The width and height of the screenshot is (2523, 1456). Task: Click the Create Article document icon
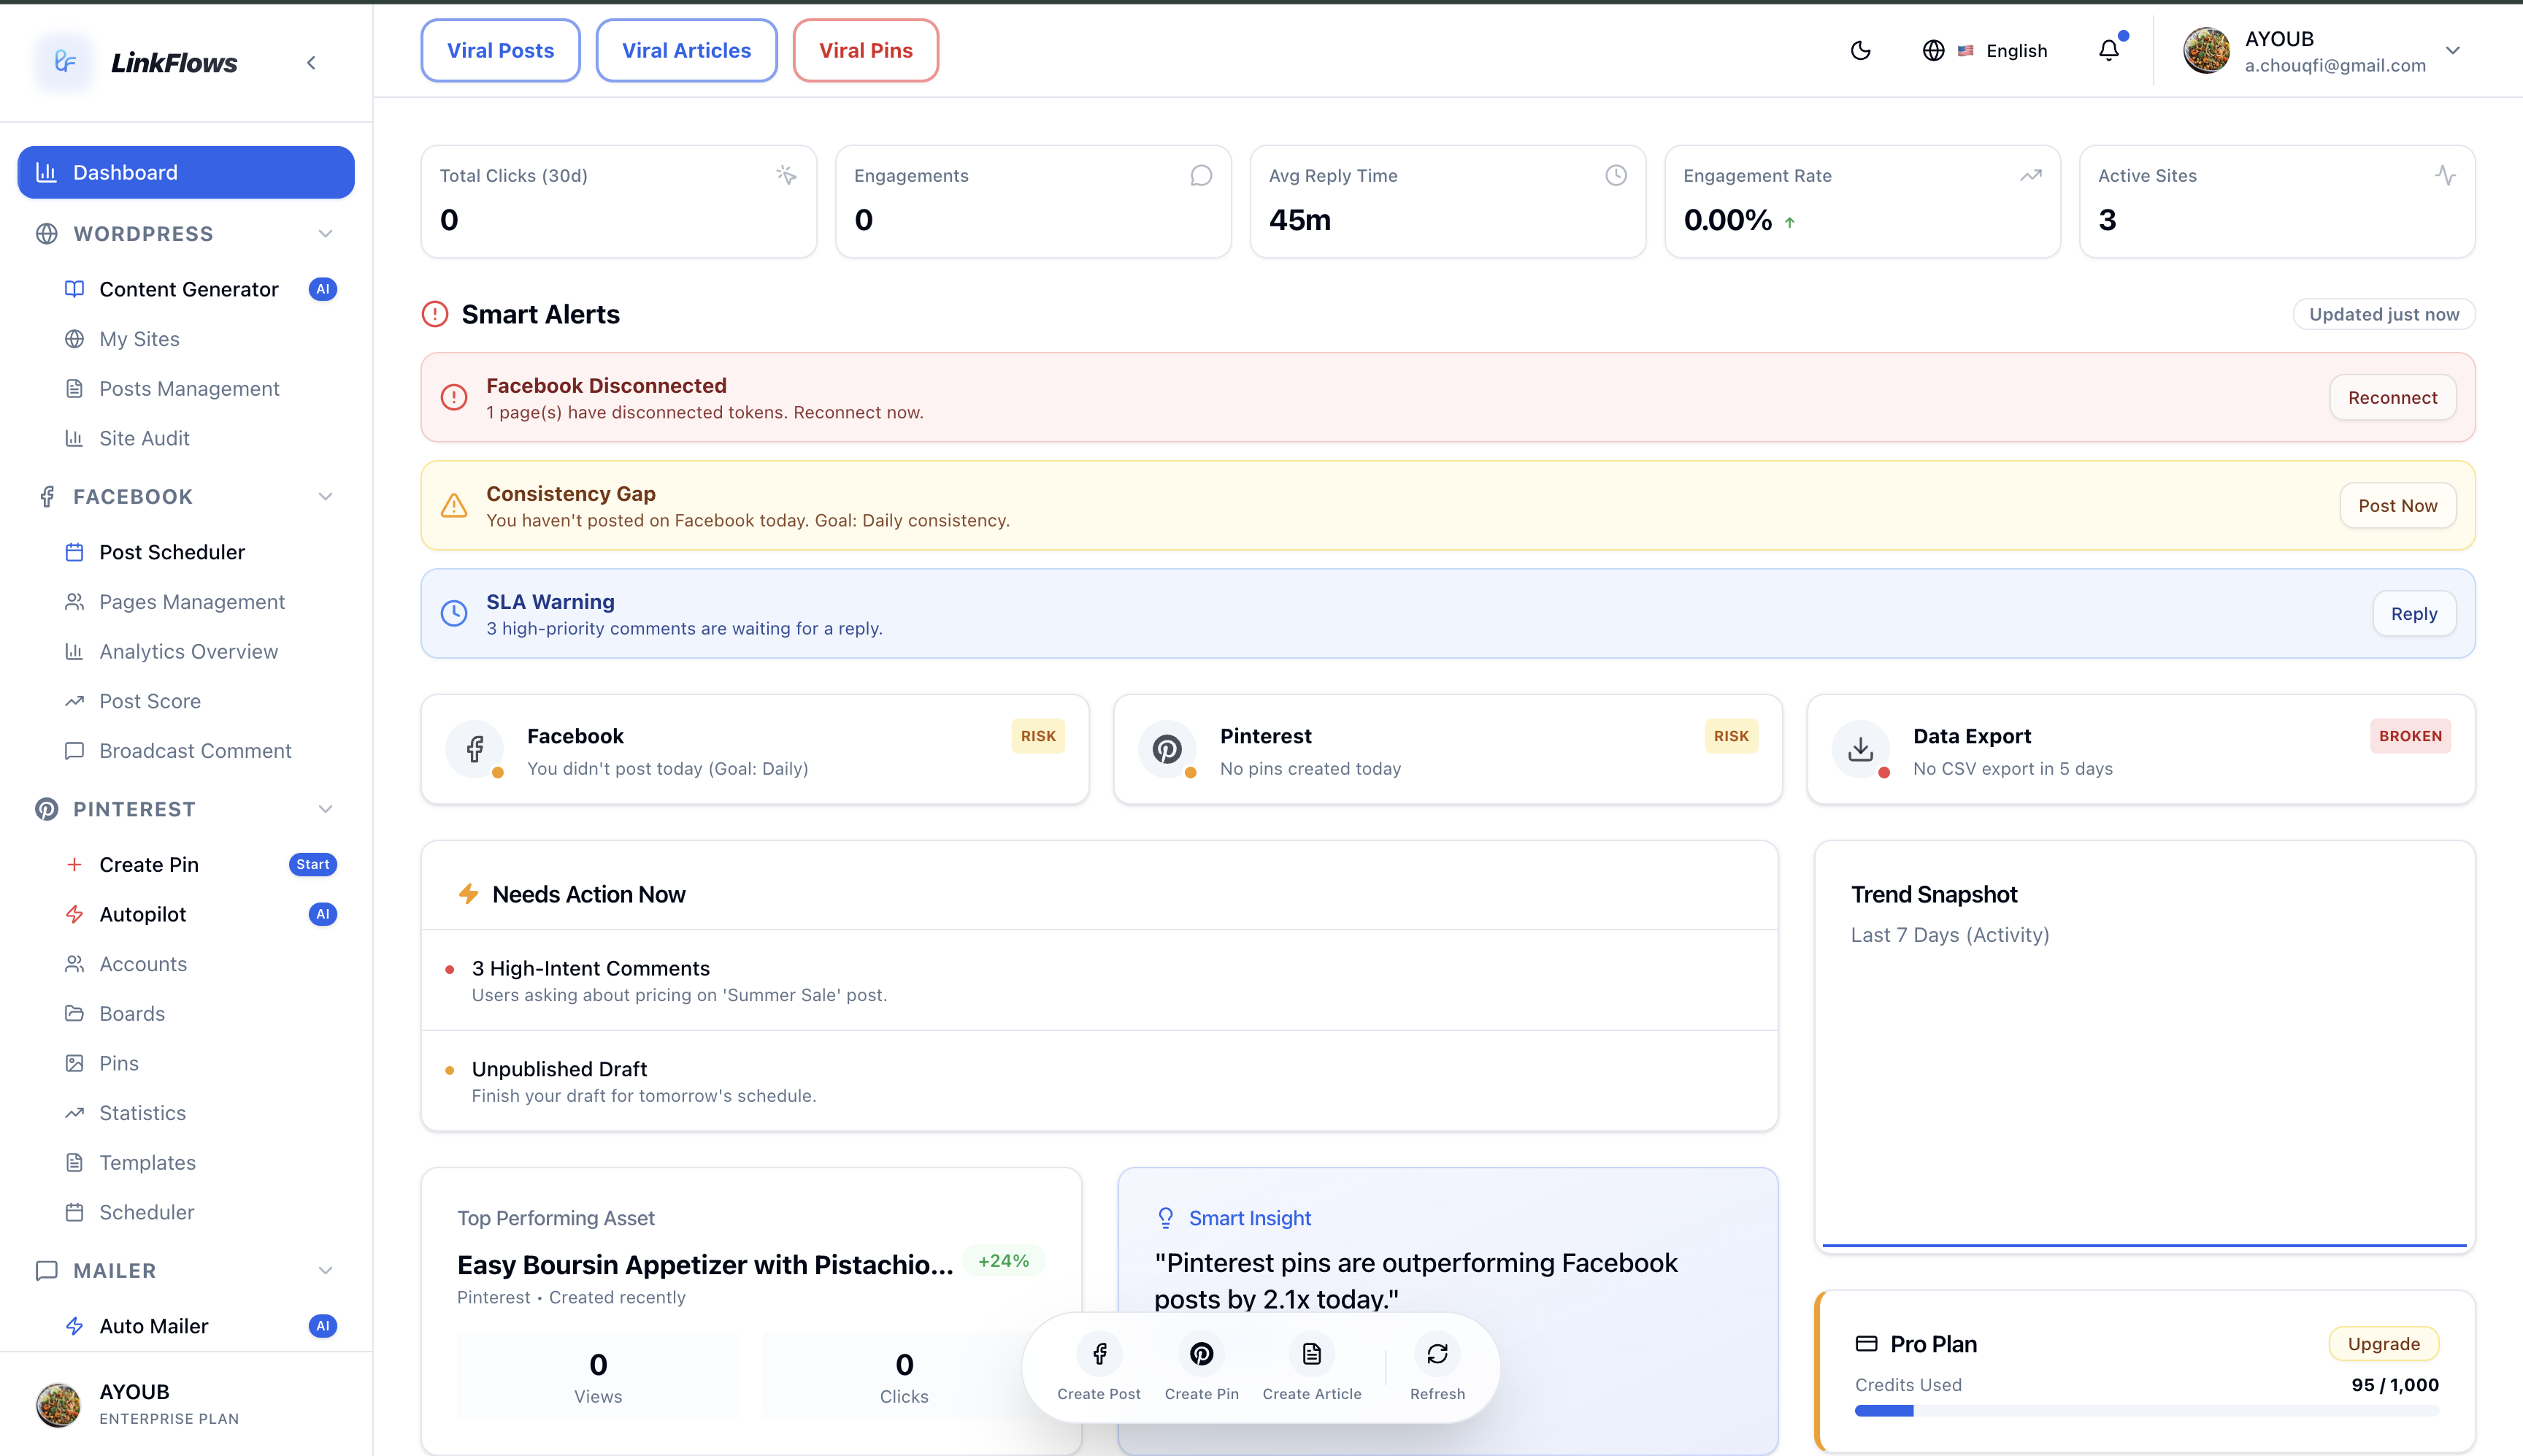1311,1354
